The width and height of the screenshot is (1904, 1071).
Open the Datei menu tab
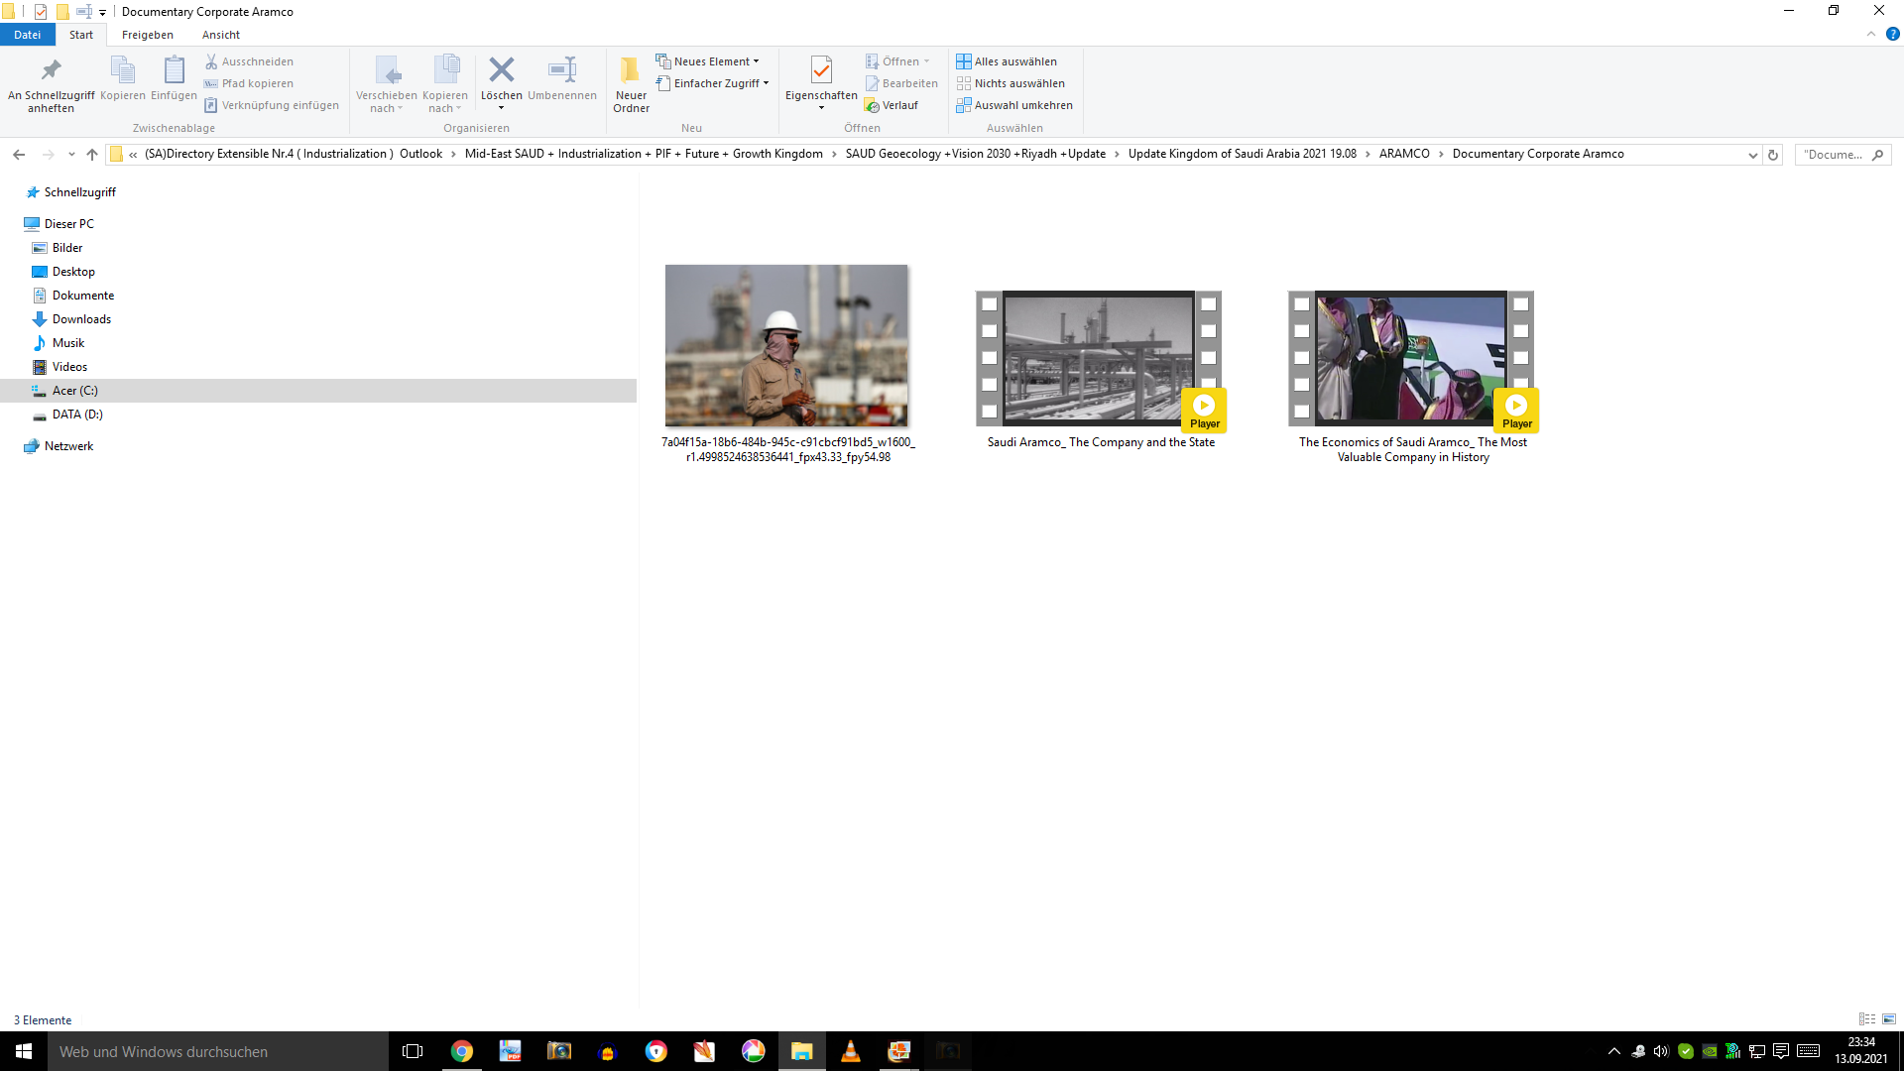click(28, 35)
